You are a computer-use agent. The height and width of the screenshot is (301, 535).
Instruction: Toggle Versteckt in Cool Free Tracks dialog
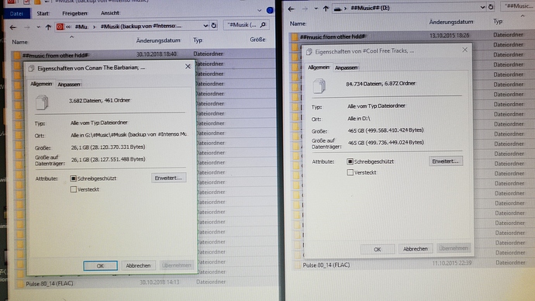coord(350,173)
